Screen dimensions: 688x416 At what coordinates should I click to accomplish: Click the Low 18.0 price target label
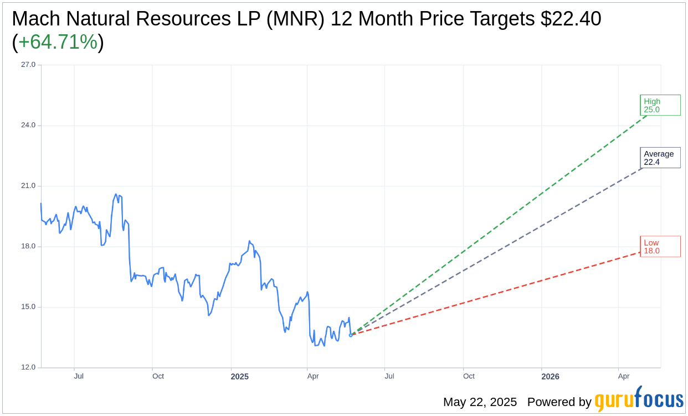point(660,246)
